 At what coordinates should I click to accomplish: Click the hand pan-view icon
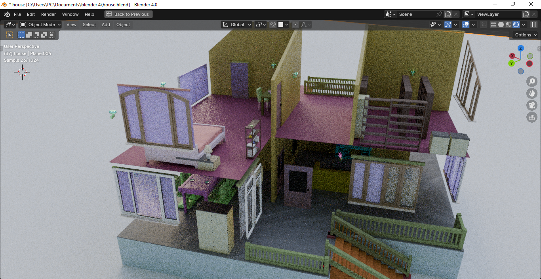(531, 94)
